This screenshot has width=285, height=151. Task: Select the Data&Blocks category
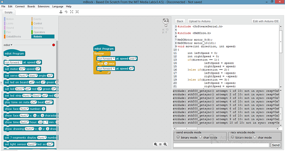click(14, 36)
